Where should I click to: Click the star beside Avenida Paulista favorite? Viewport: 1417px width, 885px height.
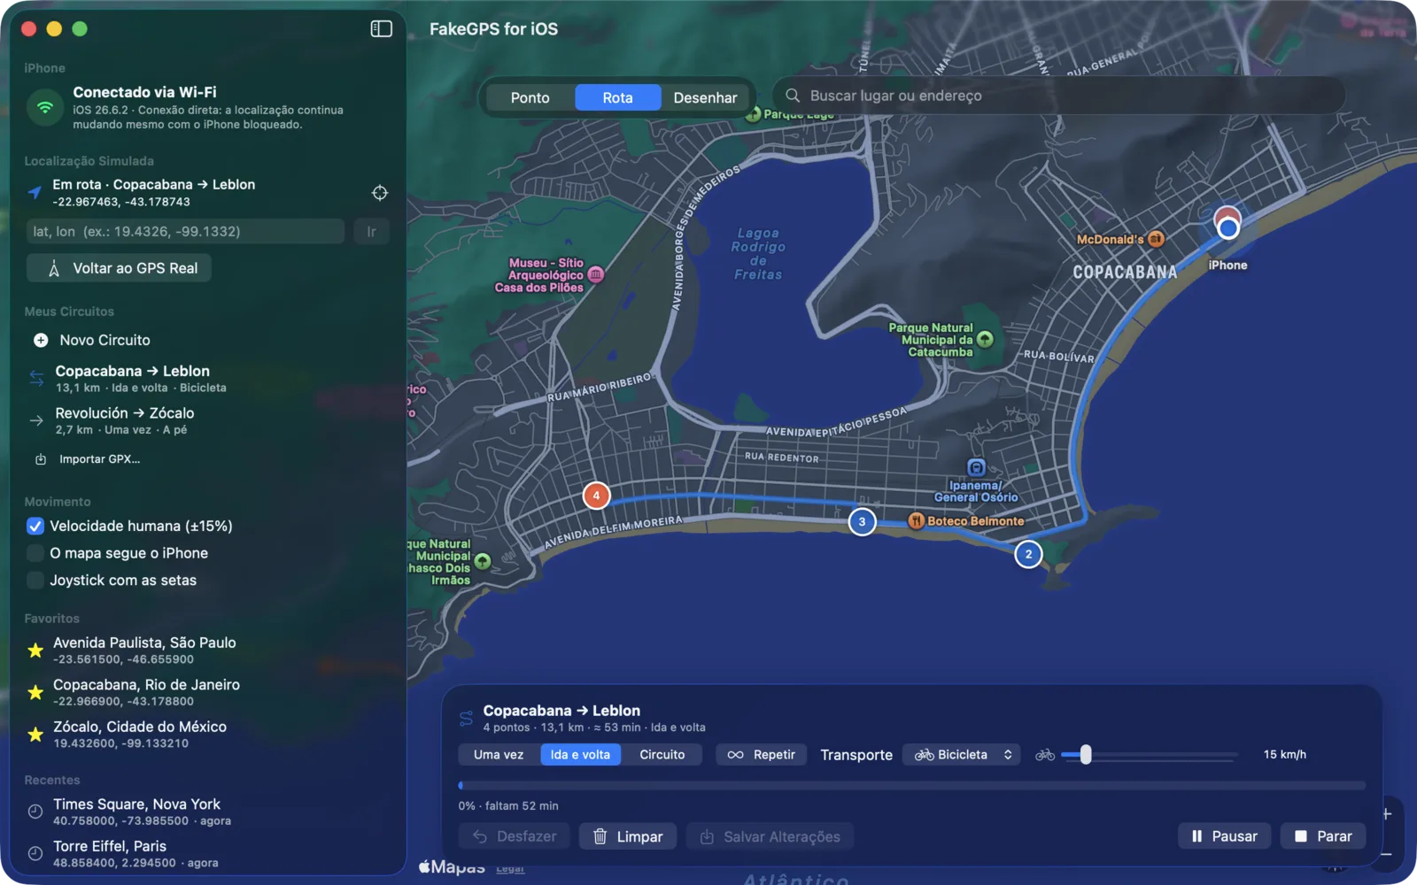coord(35,650)
